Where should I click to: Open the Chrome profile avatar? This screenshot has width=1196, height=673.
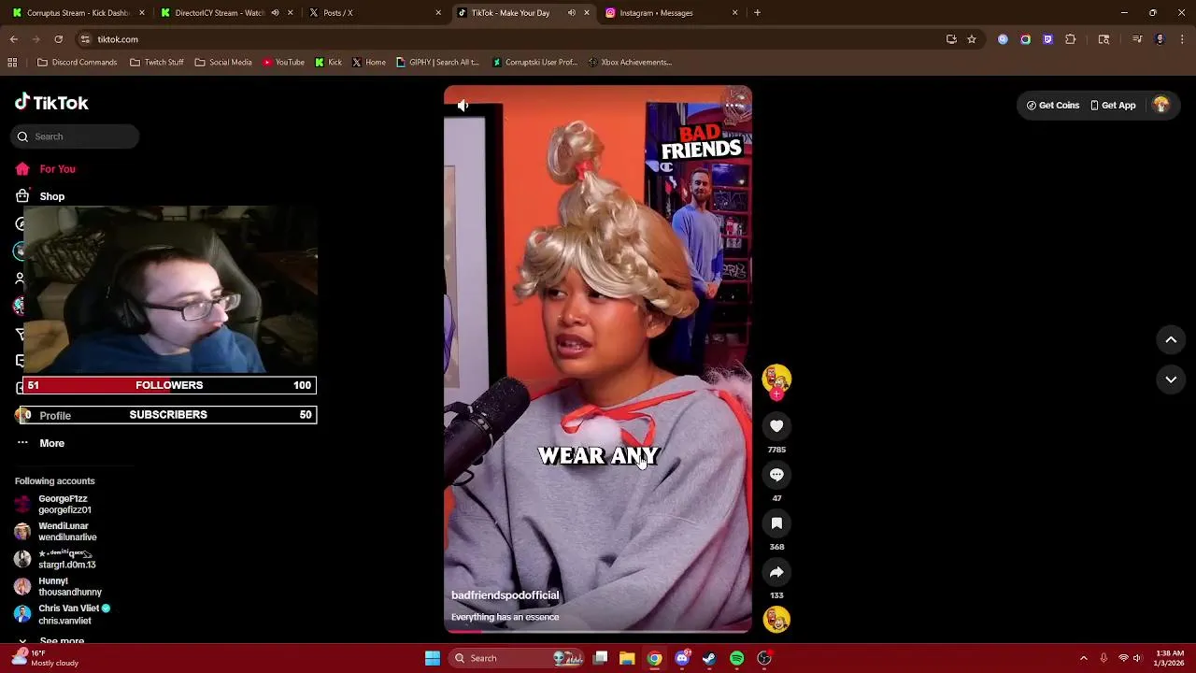tap(1160, 39)
